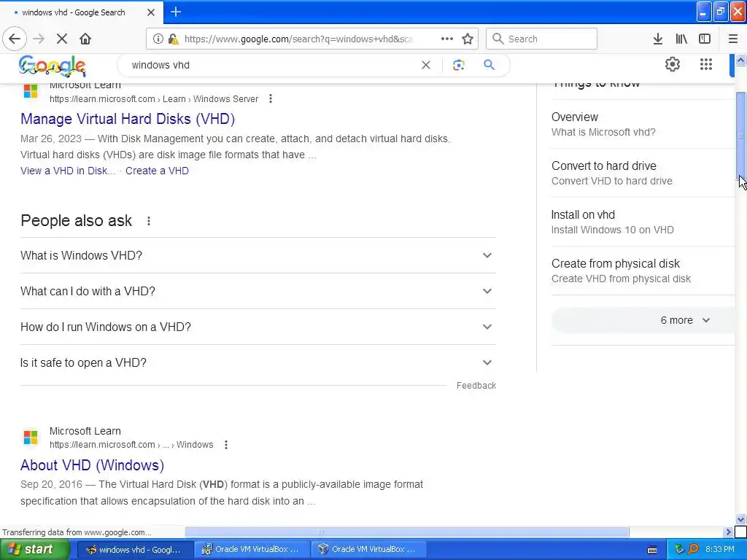Open Create from physical disk topic
This screenshot has width=747, height=560.
pos(643,271)
